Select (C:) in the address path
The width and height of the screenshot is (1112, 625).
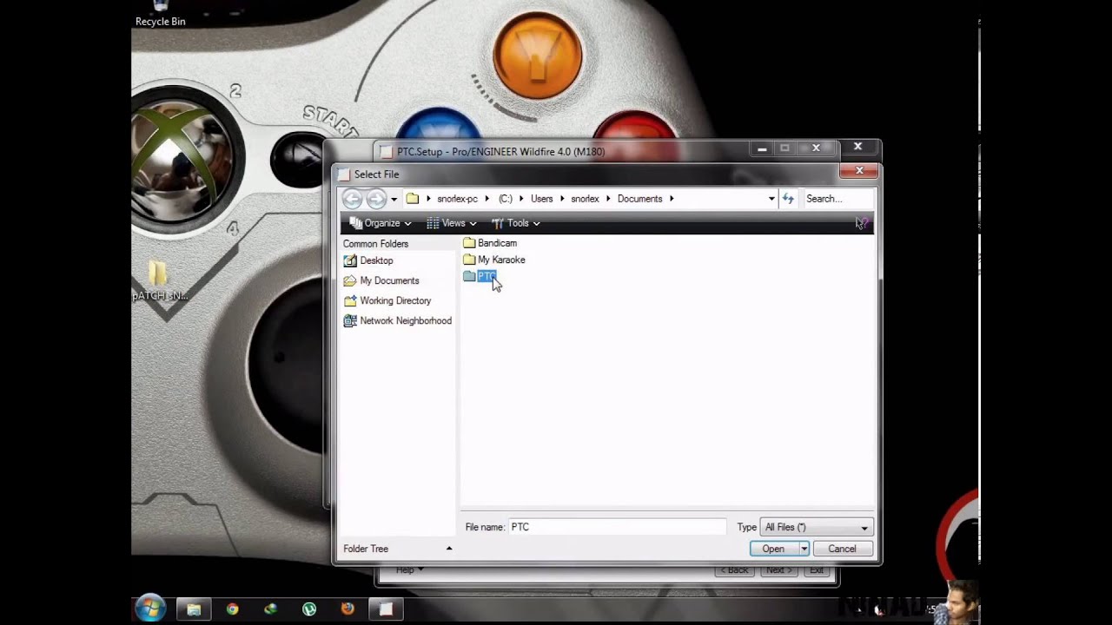point(505,199)
